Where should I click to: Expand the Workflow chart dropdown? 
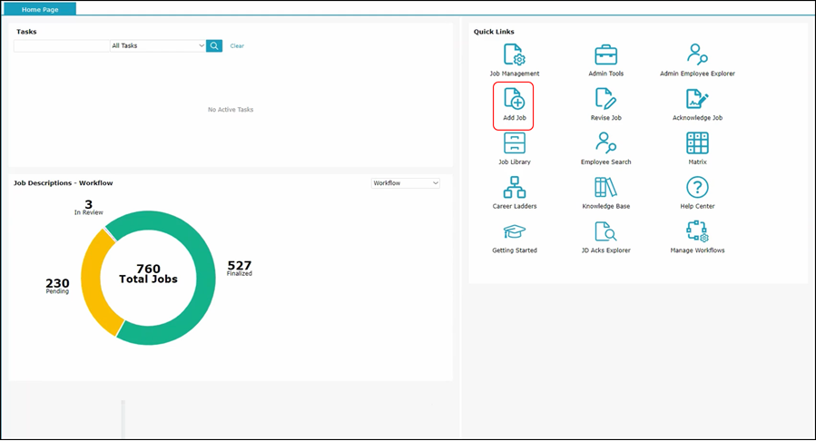tap(406, 183)
